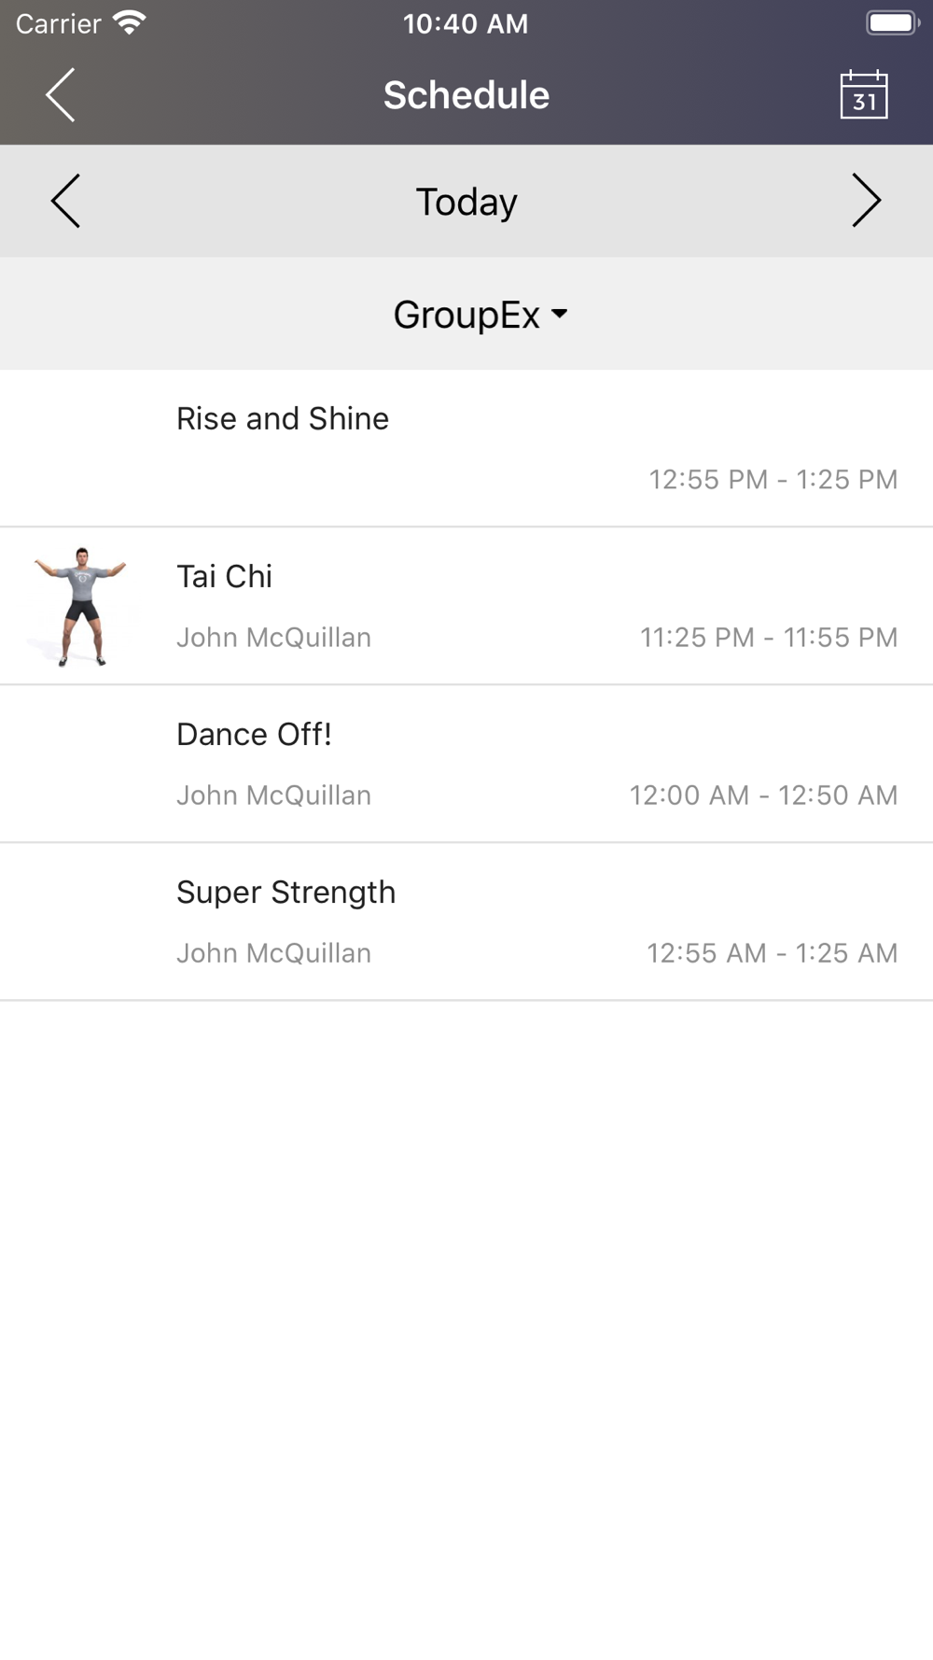
Task: Go to next day with right chevron
Action: 867,201
